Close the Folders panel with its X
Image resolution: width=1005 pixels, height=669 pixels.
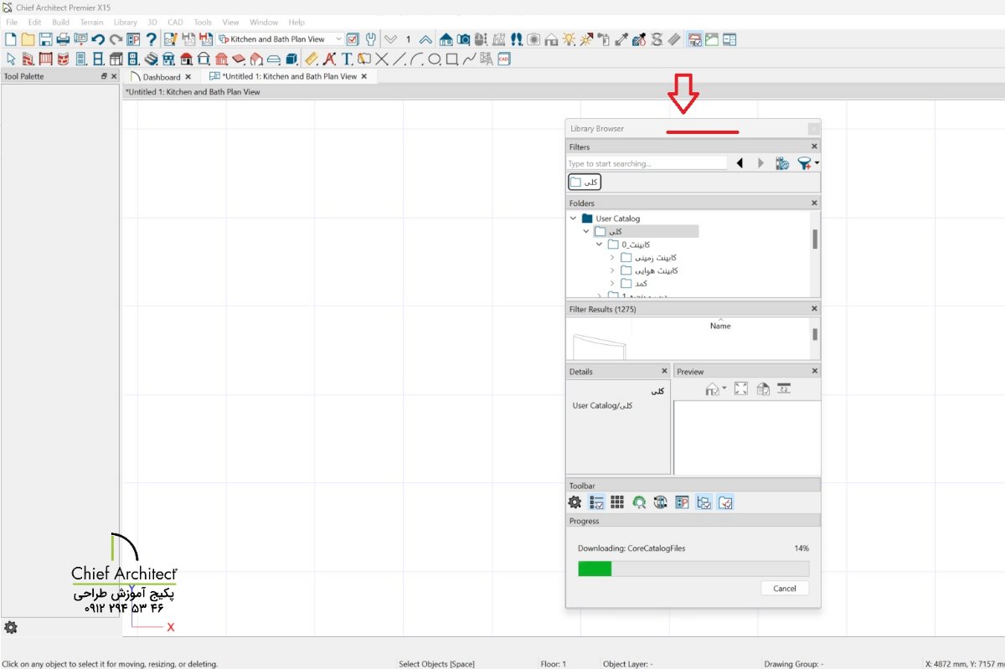[x=814, y=203]
